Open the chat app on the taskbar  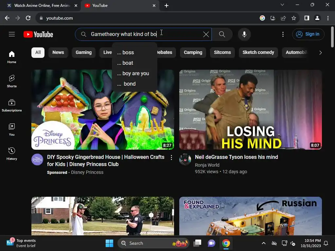pos(212,243)
